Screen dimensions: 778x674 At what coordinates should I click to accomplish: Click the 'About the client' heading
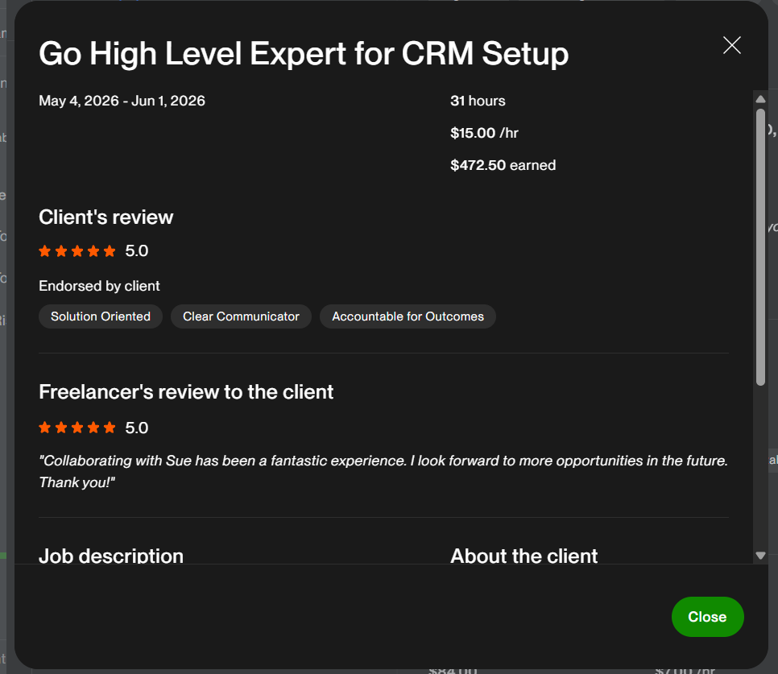tap(524, 556)
